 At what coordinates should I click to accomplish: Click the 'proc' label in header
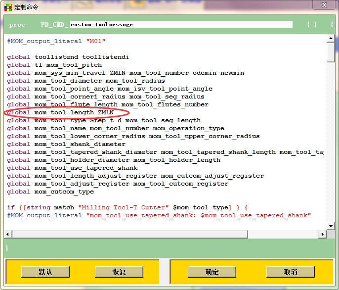(x=17, y=25)
